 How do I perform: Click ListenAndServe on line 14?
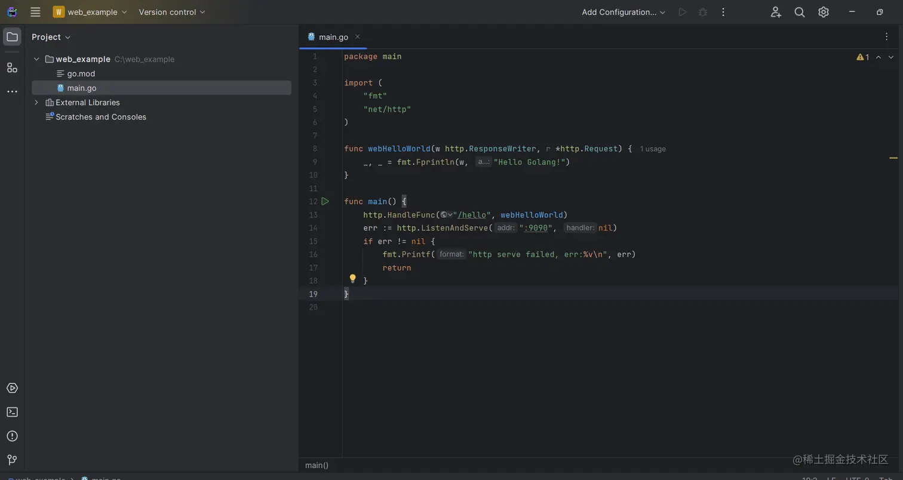point(454,228)
